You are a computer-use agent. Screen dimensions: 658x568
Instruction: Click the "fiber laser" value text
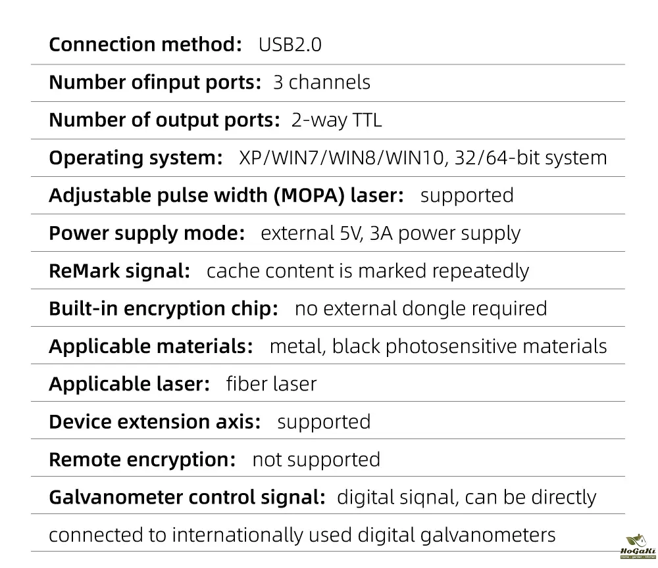click(x=271, y=383)
